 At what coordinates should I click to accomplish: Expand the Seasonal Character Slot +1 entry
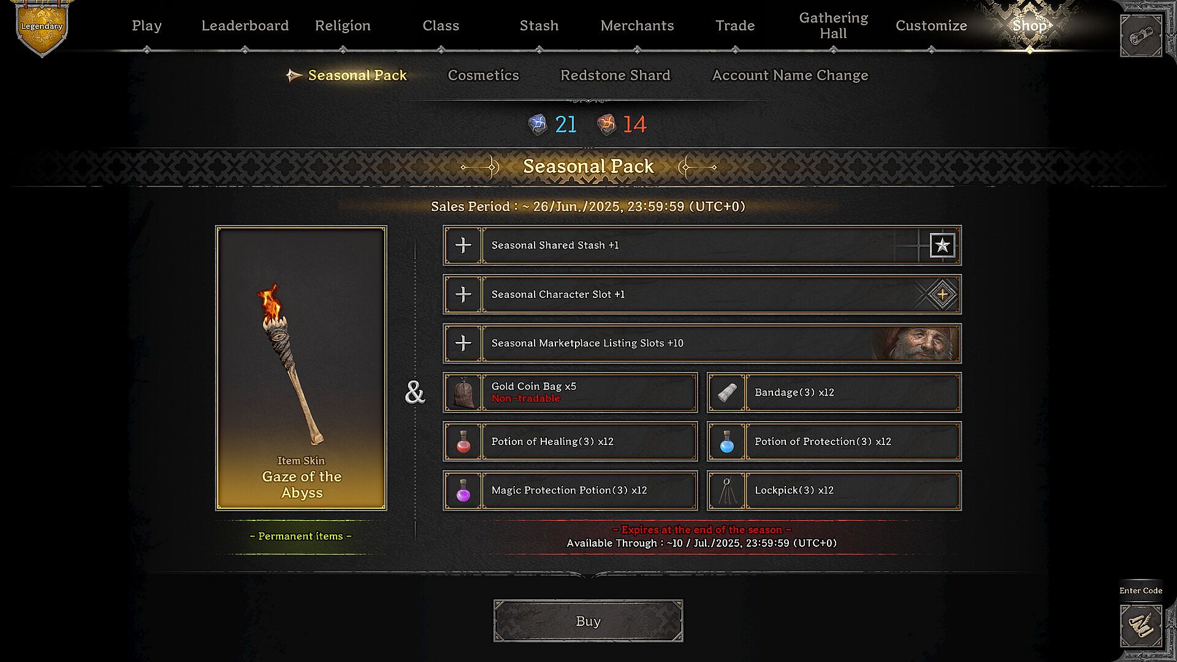point(463,294)
